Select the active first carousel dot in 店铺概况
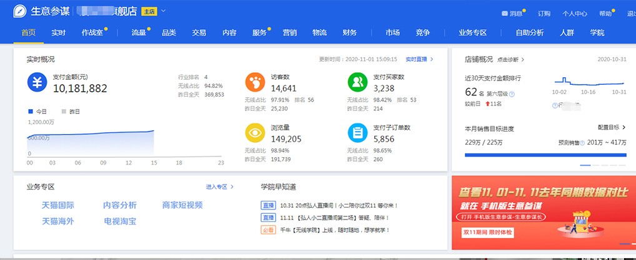Image resolution: width=636 pixels, height=260 pixels. (x=585, y=165)
